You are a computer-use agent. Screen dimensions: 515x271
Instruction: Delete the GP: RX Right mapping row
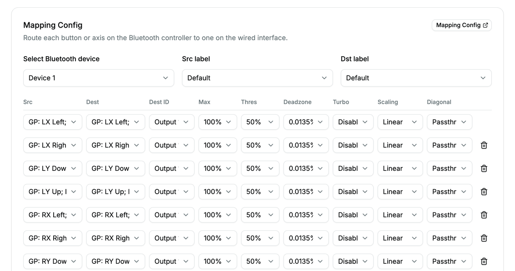(x=484, y=238)
